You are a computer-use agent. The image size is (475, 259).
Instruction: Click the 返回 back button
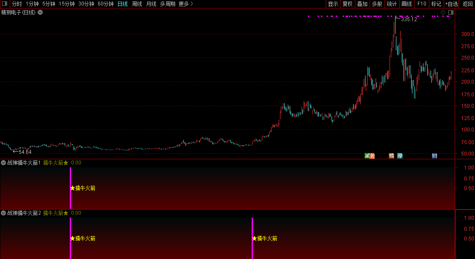(467, 4)
